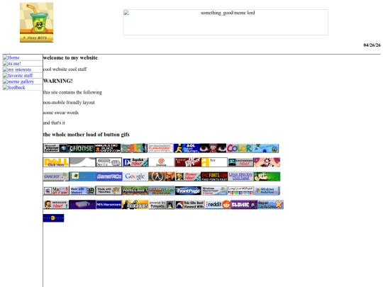The height and width of the screenshot is (287, 383).
Task: Click the Minecraft button gif
Action: [x=135, y=191]
